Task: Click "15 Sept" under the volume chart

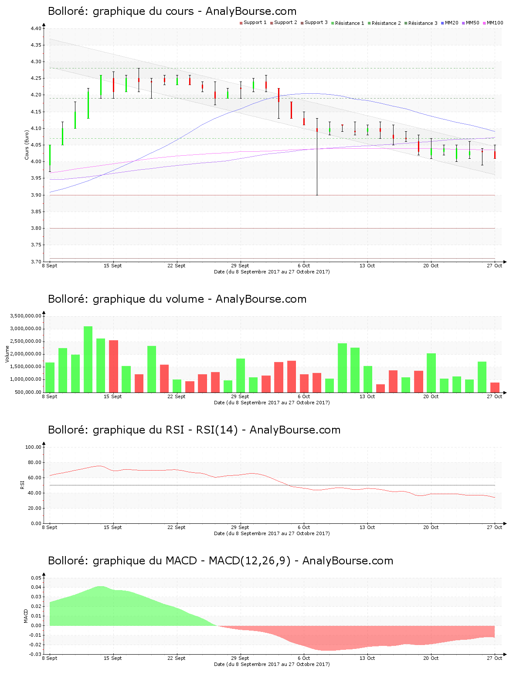Action: pyautogui.click(x=113, y=396)
